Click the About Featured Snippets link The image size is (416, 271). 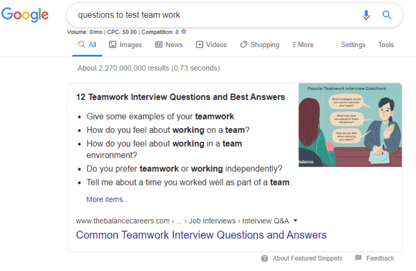[x=307, y=259]
